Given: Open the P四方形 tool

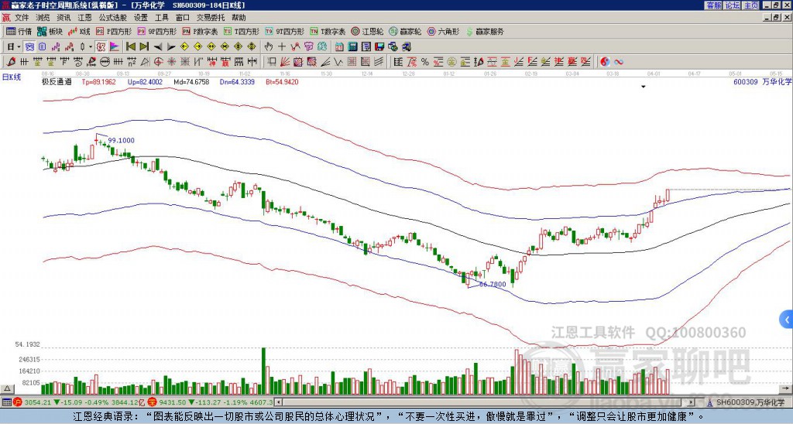Looking at the screenshot, I should click(x=114, y=31).
